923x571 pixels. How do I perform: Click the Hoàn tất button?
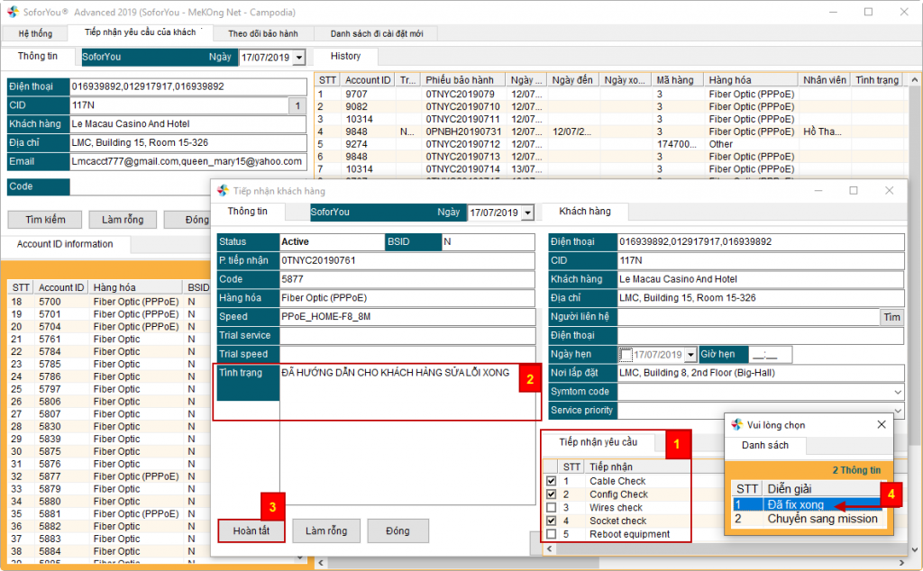point(251,530)
